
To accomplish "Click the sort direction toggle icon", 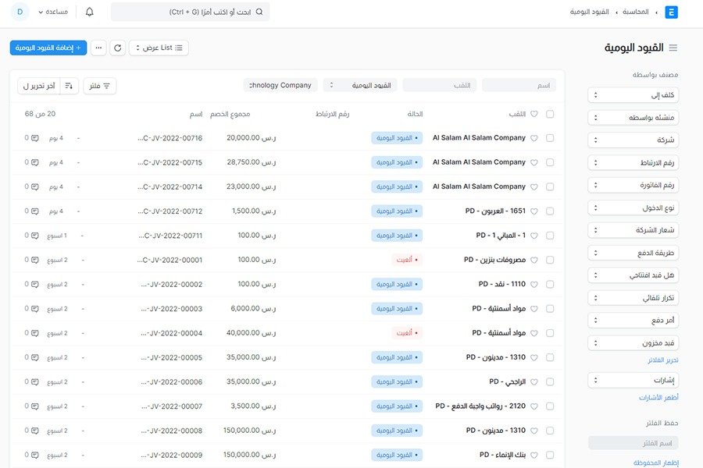I will coord(69,86).
